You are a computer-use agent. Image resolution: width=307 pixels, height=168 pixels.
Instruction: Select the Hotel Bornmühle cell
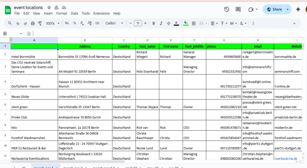[x=34, y=54]
